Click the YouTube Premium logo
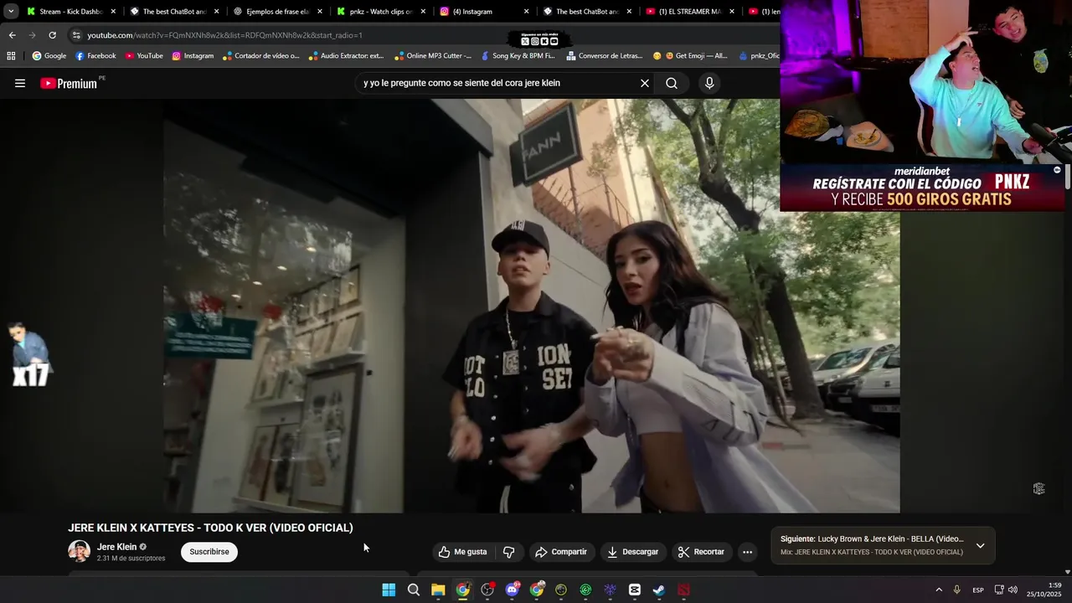The image size is (1072, 603). 69,83
